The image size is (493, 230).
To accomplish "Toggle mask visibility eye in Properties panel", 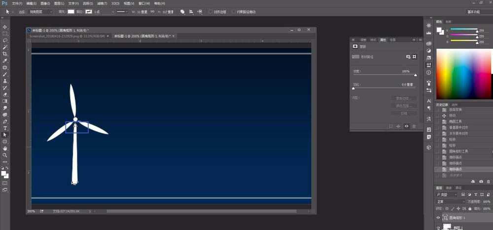I will coord(406,126).
